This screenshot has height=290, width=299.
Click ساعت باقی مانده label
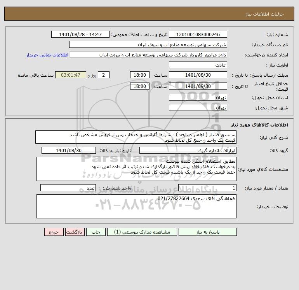point(36,75)
